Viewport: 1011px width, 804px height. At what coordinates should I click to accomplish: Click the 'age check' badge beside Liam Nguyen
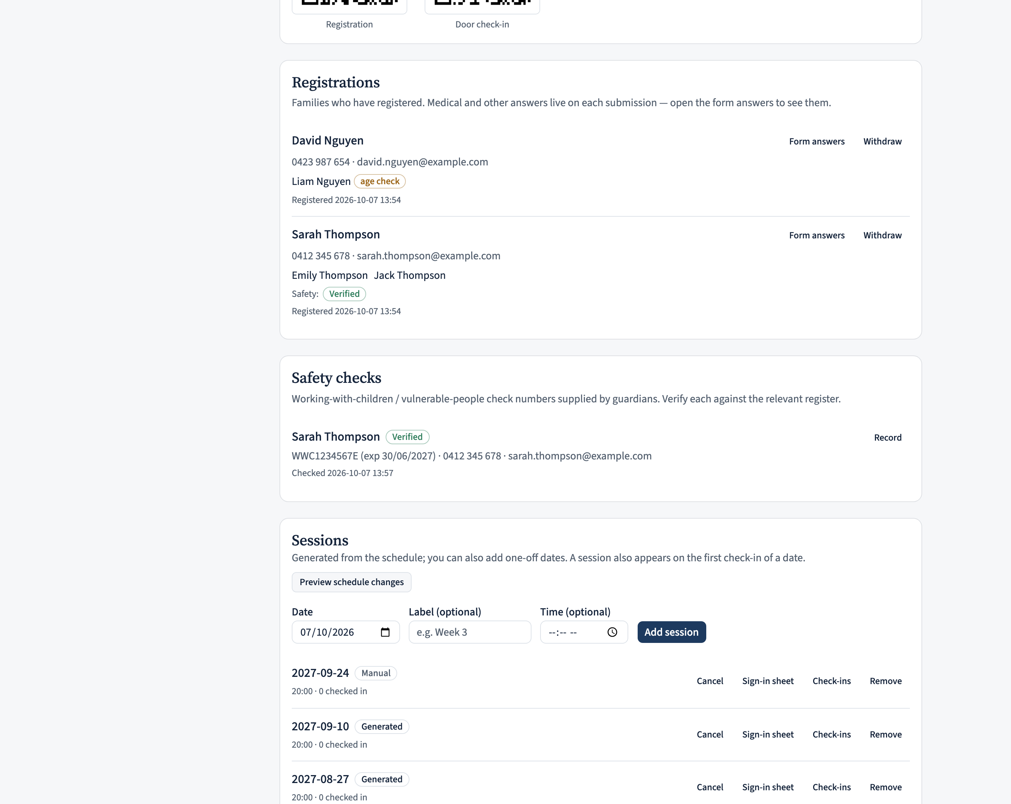tap(379, 181)
